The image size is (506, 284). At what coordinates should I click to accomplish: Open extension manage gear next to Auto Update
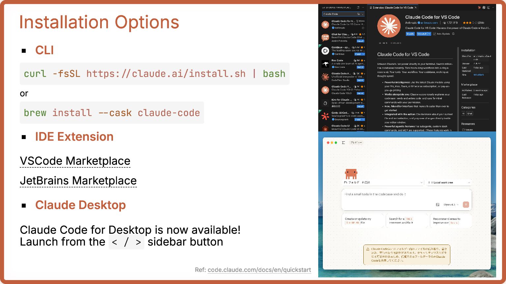pyautogui.click(x=453, y=34)
